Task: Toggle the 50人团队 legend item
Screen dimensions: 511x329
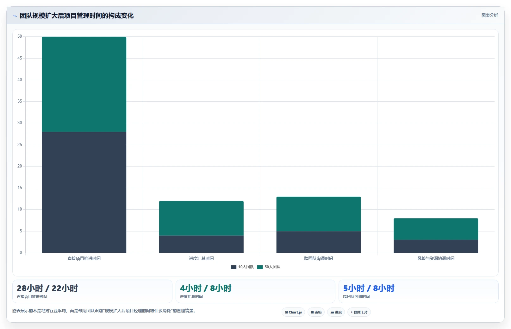Action: [269, 267]
